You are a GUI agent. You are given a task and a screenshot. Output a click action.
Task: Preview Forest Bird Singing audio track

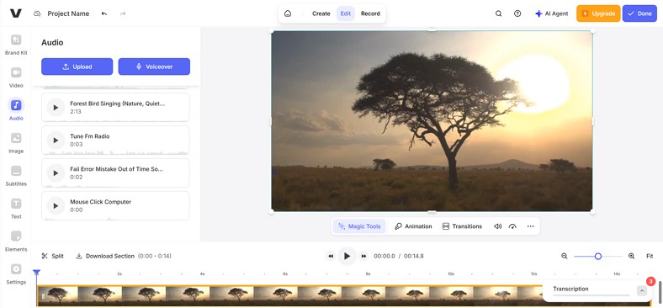[x=56, y=108]
